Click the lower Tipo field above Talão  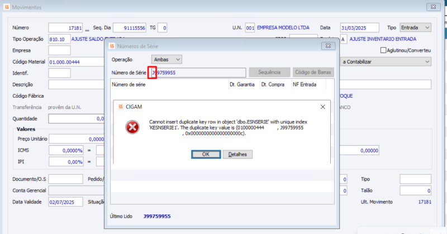pos(415,179)
